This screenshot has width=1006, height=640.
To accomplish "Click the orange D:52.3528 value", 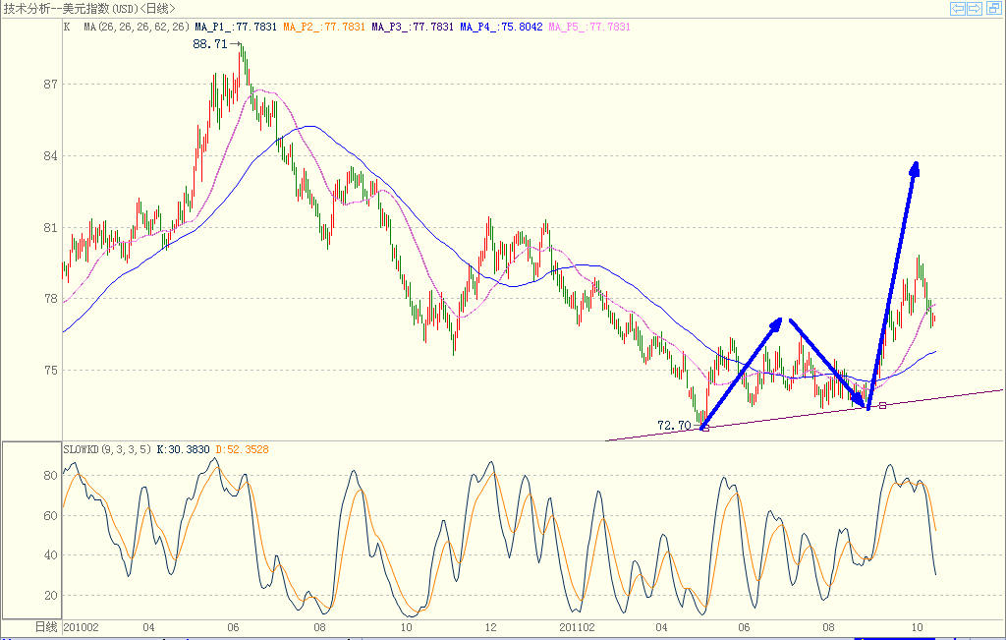I will click(x=242, y=449).
